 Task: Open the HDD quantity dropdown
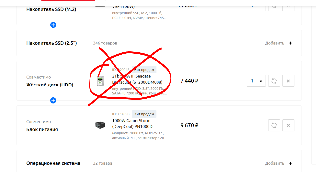pos(256,81)
